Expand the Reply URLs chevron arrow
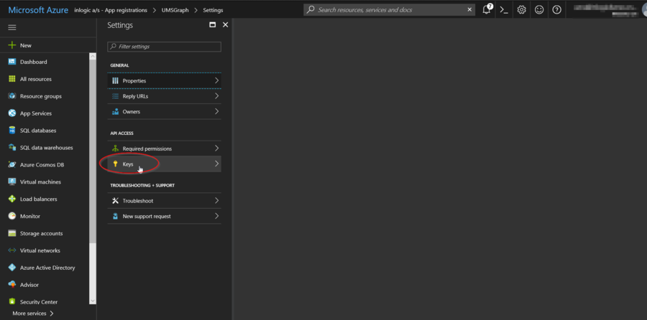The image size is (647, 320). [x=216, y=96]
